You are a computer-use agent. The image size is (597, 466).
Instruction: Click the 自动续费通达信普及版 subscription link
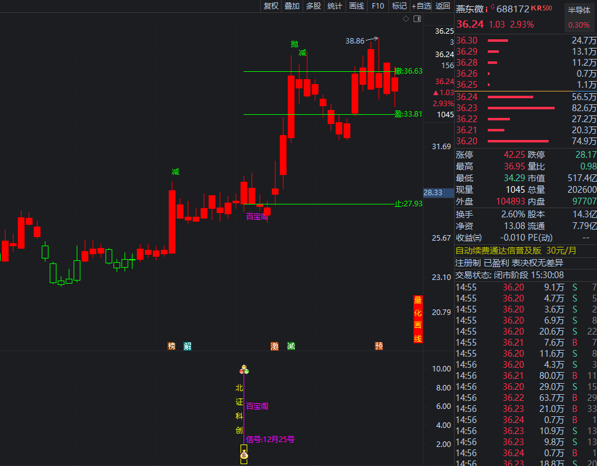pyautogui.click(x=498, y=250)
